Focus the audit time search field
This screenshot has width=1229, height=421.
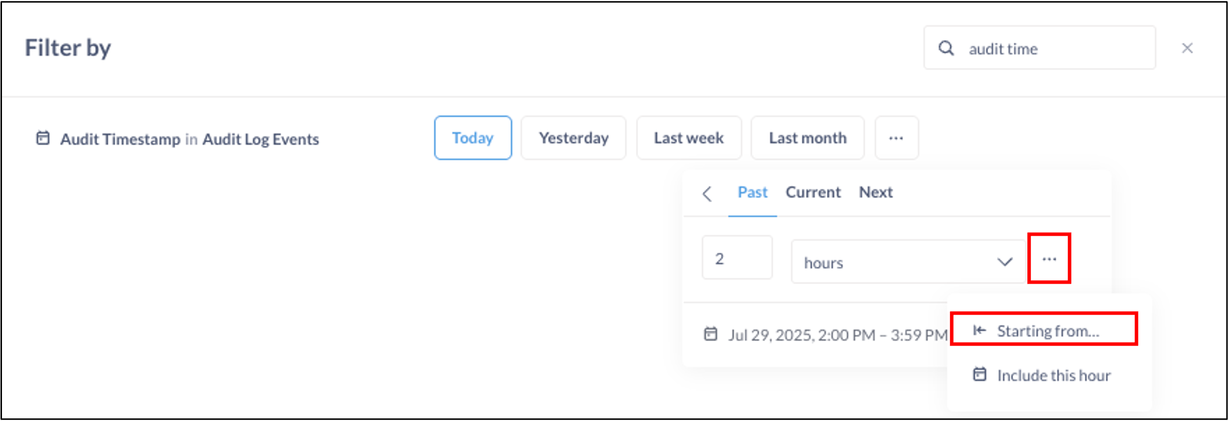[x=1054, y=48]
